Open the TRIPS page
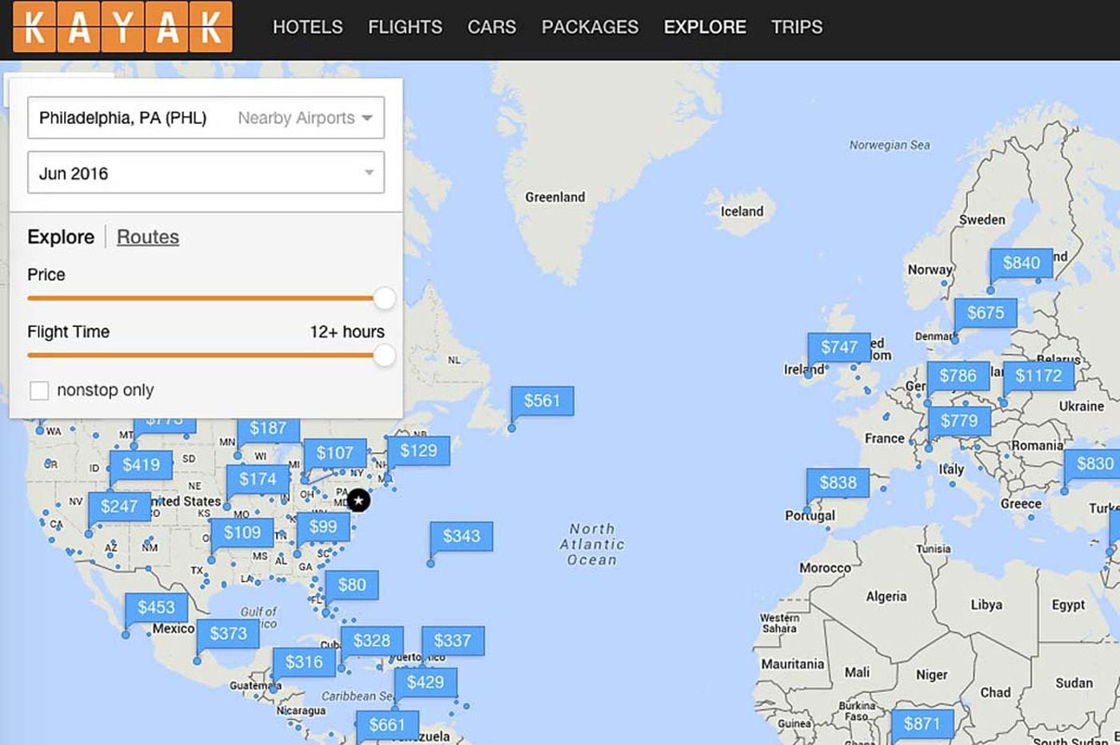The image size is (1120, 745). click(796, 27)
